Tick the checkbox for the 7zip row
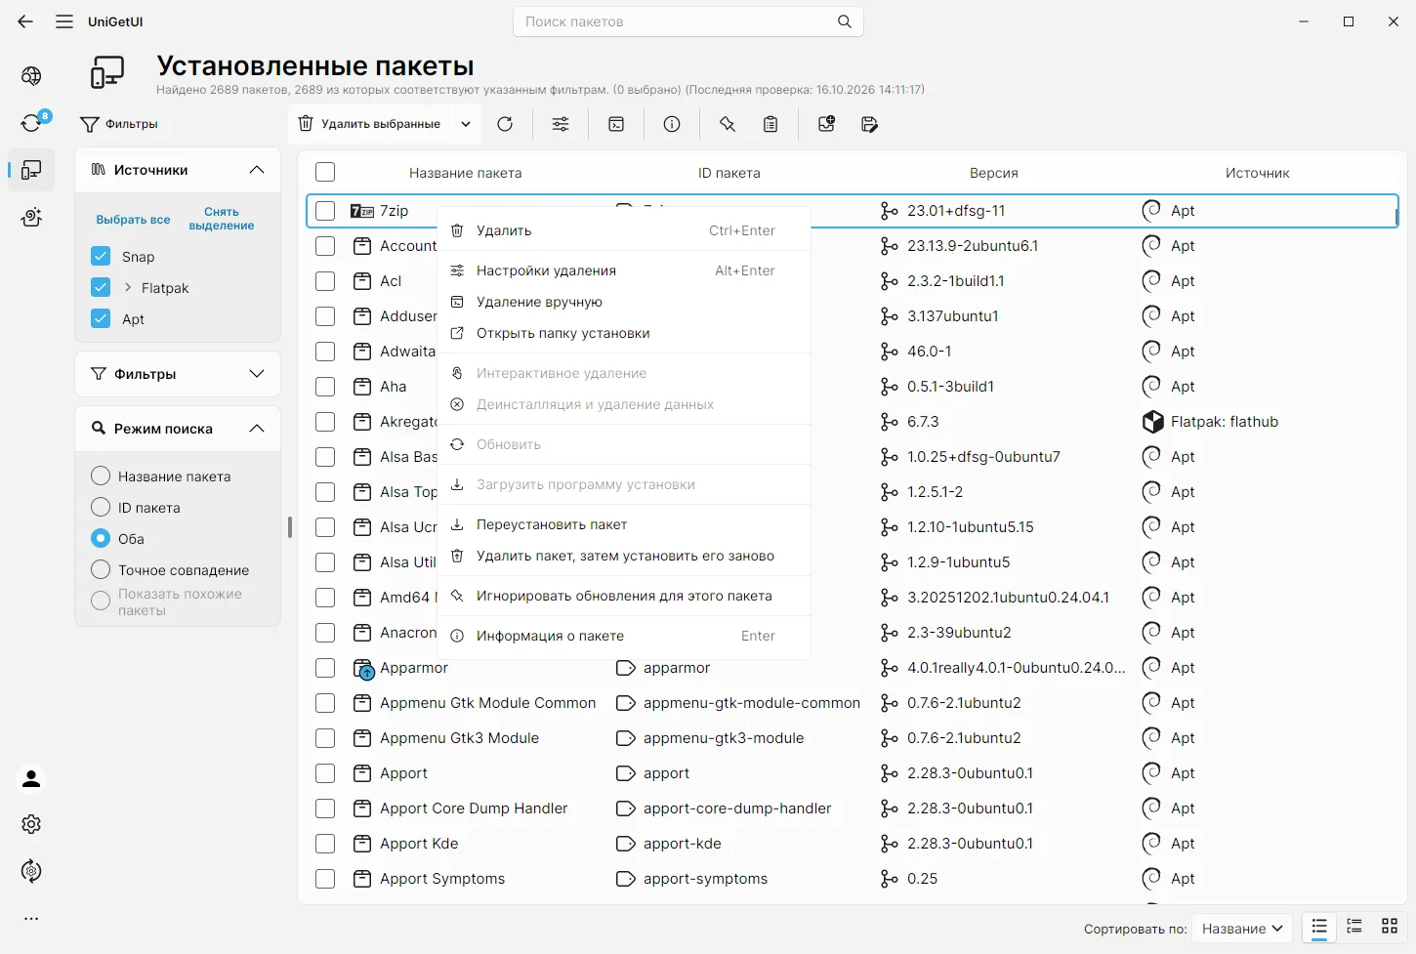This screenshot has width=1416, height=954. point(325,211)
